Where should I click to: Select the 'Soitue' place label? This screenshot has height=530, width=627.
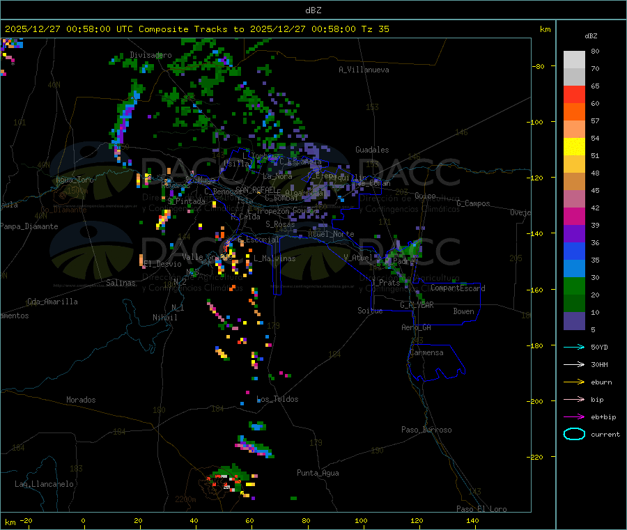(370, 311)
